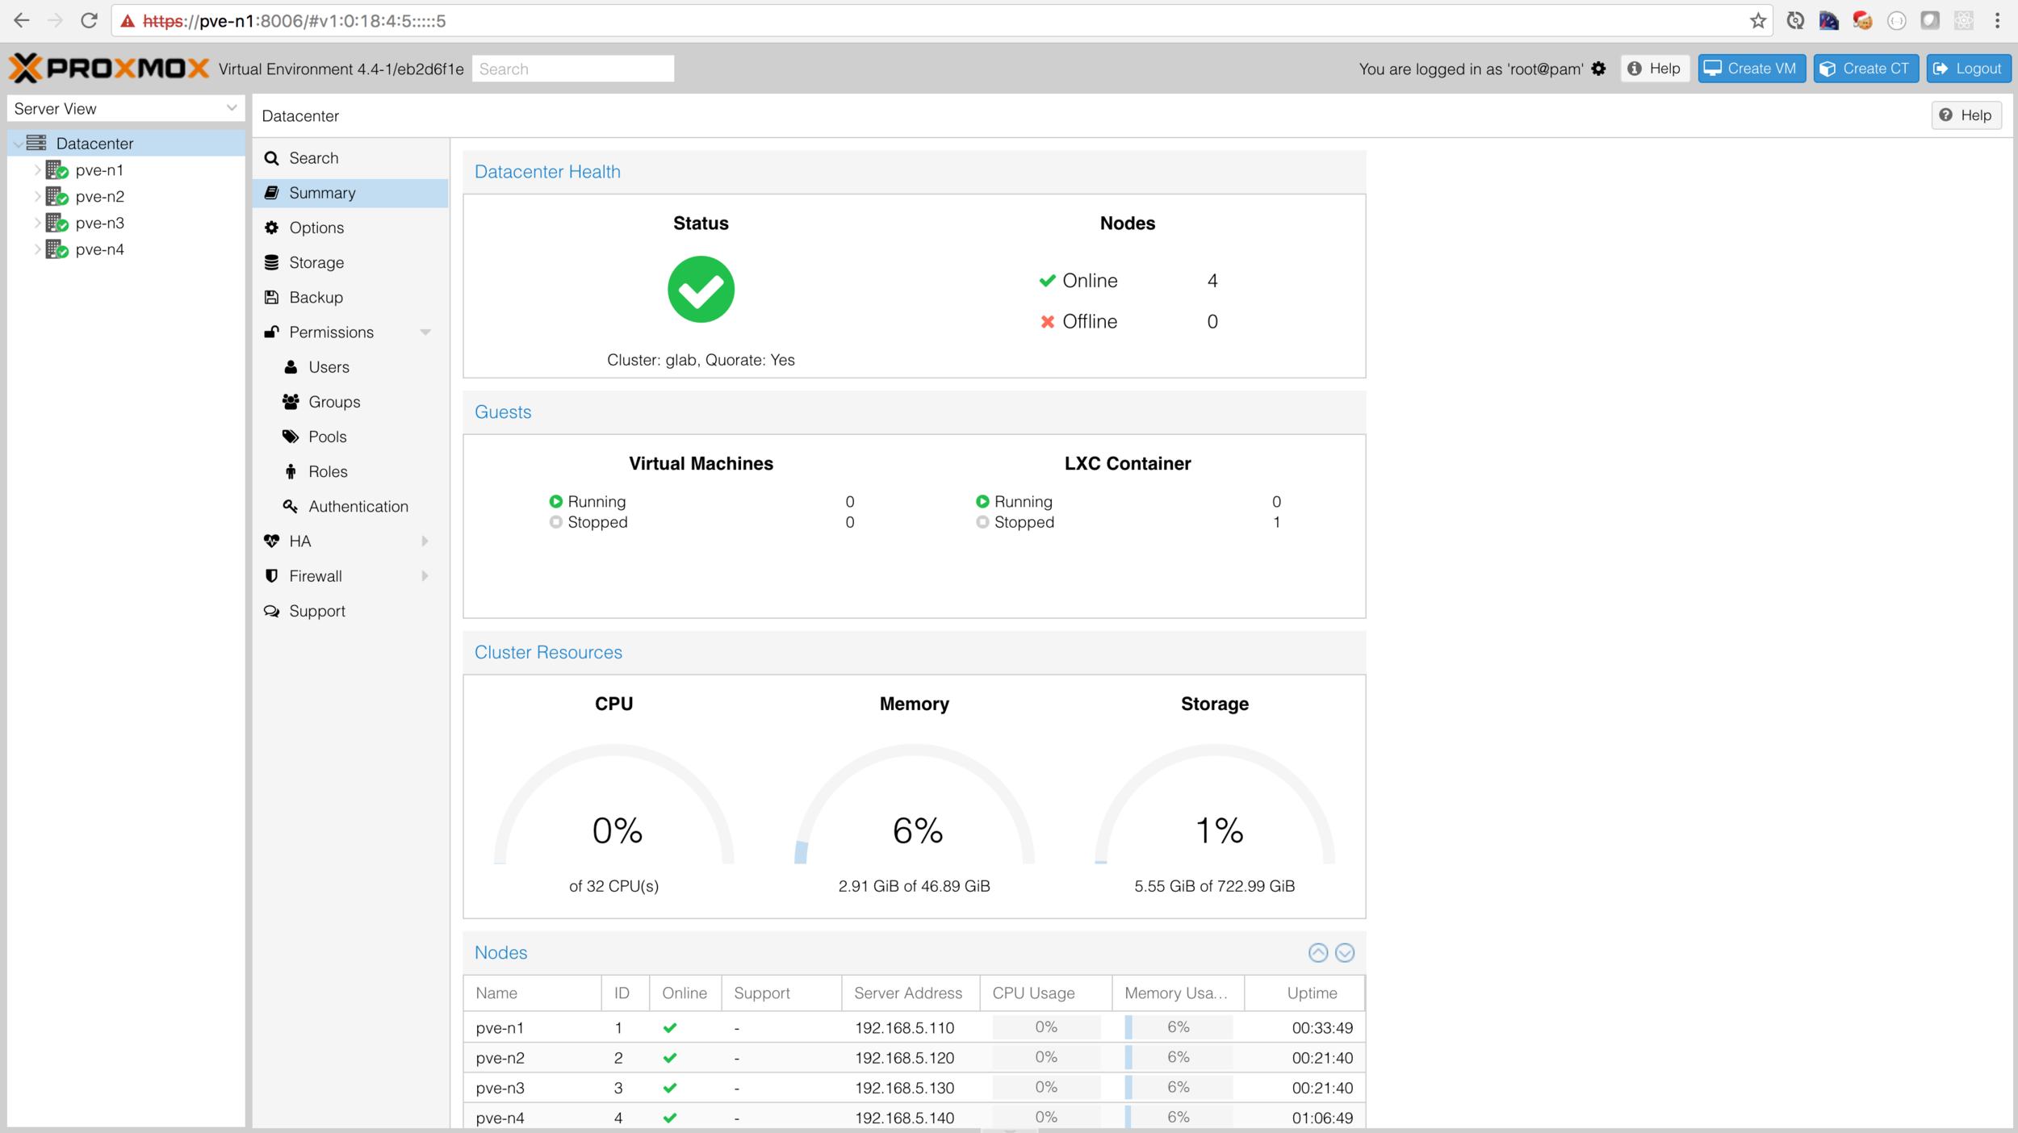Expand the HA submenu arrow
The width and height of the screenshot is (2018, 1133).
425,541
